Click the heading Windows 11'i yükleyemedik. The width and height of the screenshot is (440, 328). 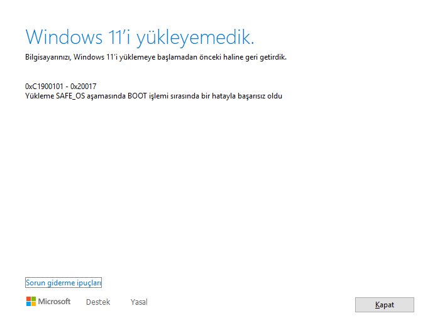140,37
